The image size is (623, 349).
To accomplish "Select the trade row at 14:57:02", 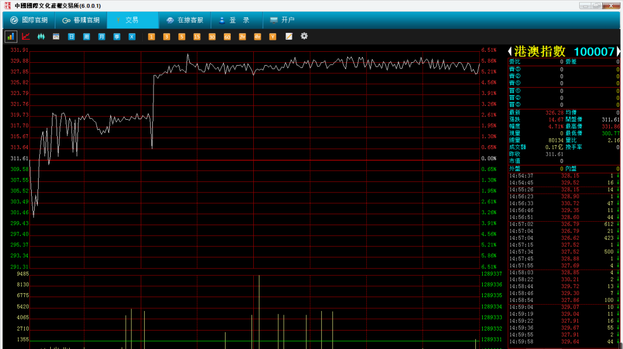I will click(564, 224).
